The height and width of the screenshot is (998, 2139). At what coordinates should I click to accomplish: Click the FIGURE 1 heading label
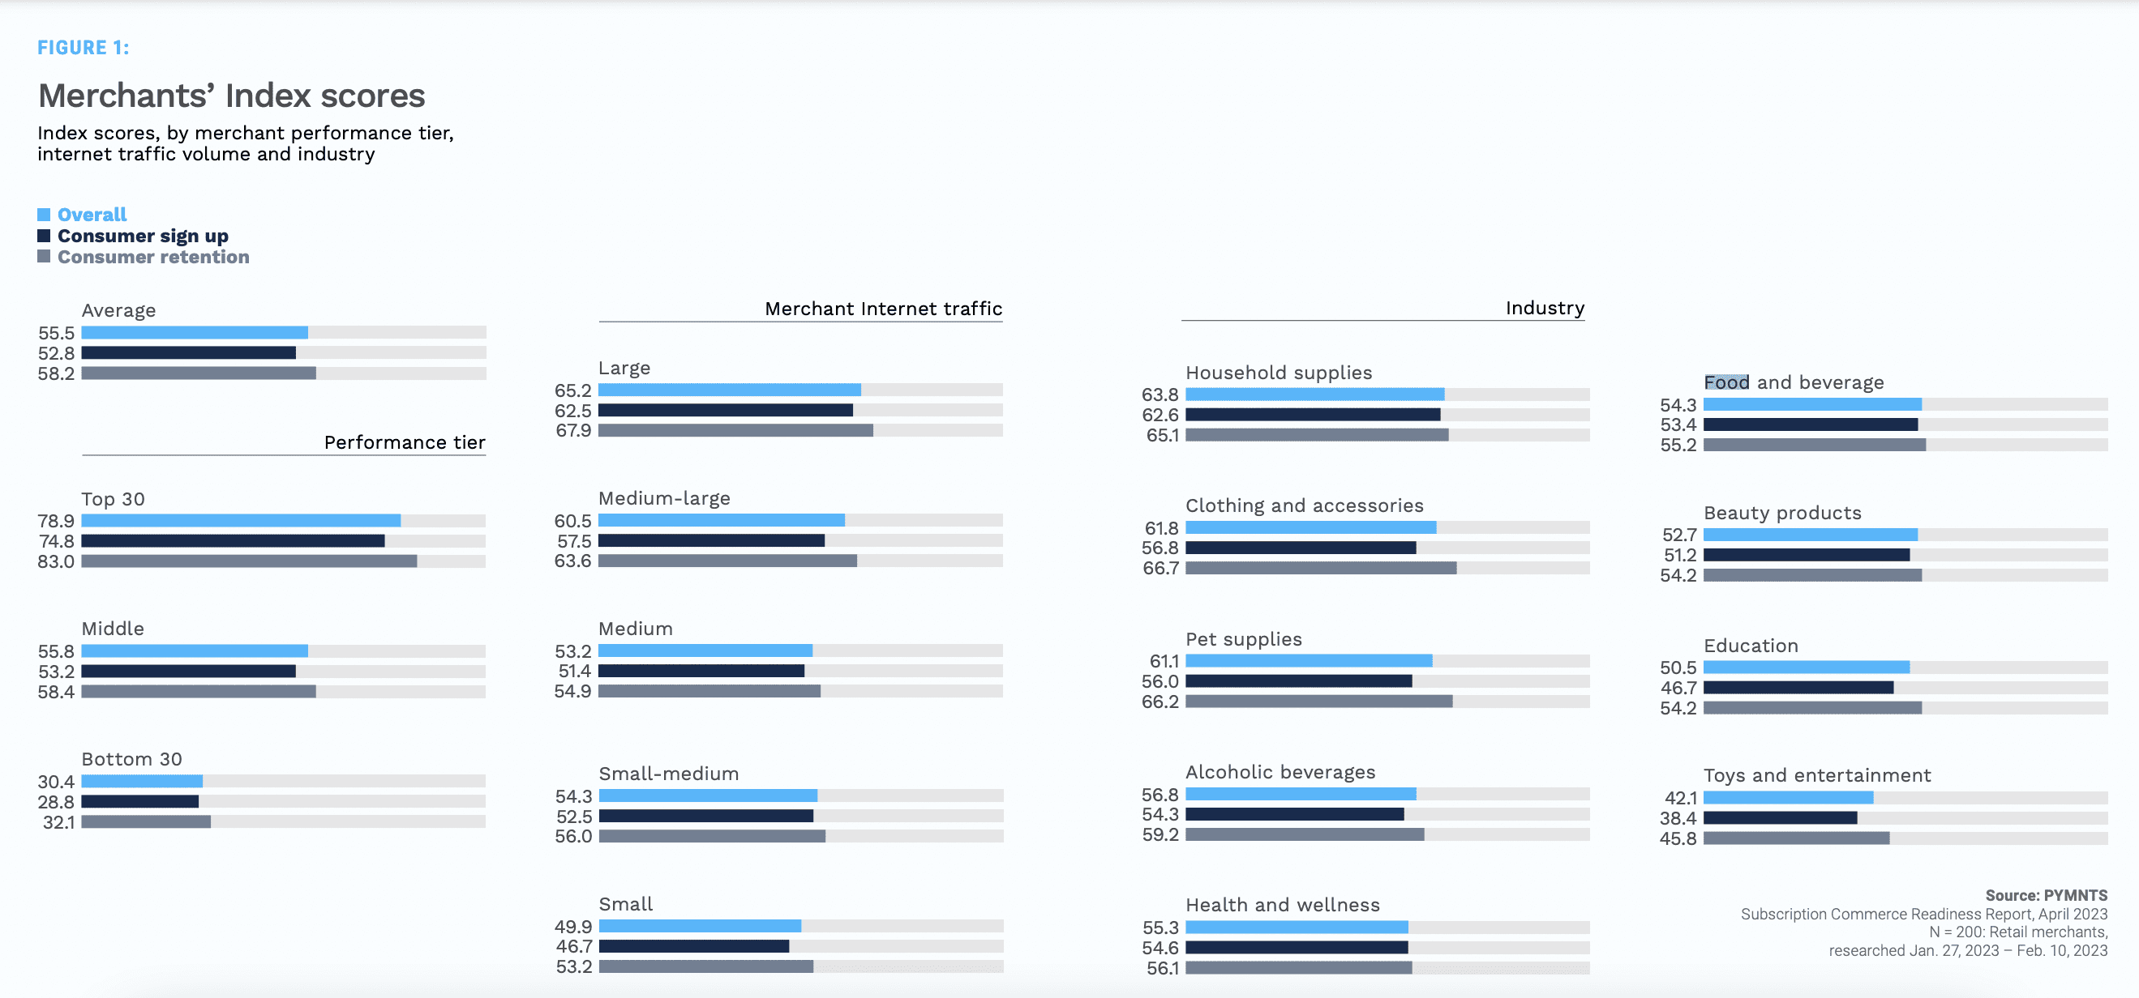(x=83, y=48)
